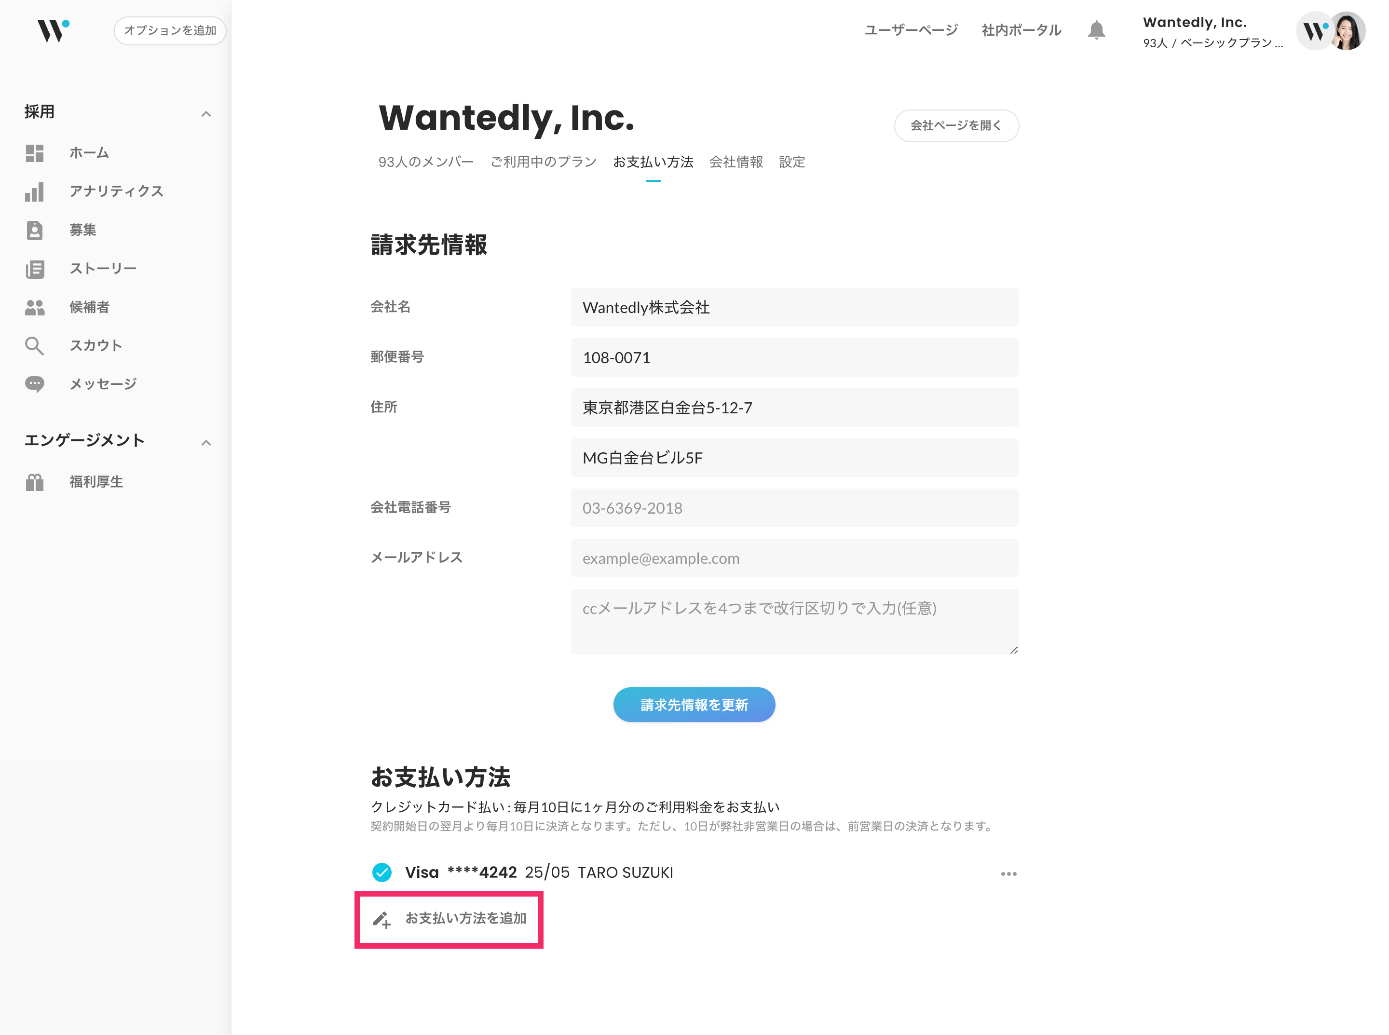The height and width of the screenshot is (1035, 1389).
Task: Focus the cc email addresses textarea
Action: point(794,622)
